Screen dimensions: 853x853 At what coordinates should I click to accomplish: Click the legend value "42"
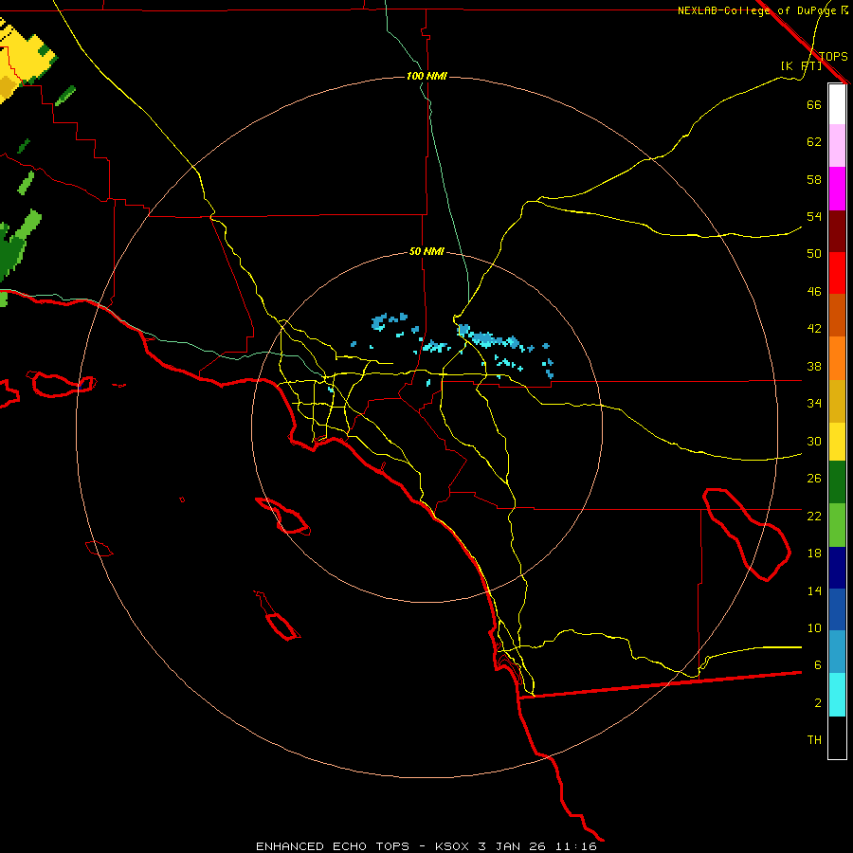[814, 329]
